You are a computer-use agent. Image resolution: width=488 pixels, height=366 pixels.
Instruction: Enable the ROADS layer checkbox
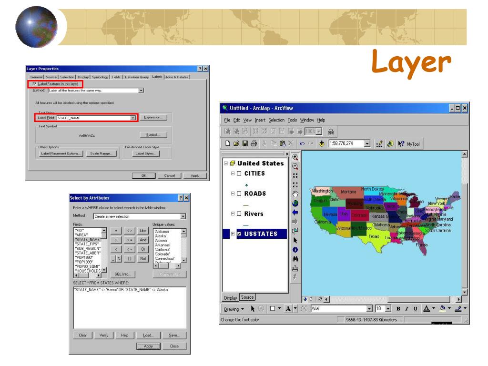tap(239, 193)
